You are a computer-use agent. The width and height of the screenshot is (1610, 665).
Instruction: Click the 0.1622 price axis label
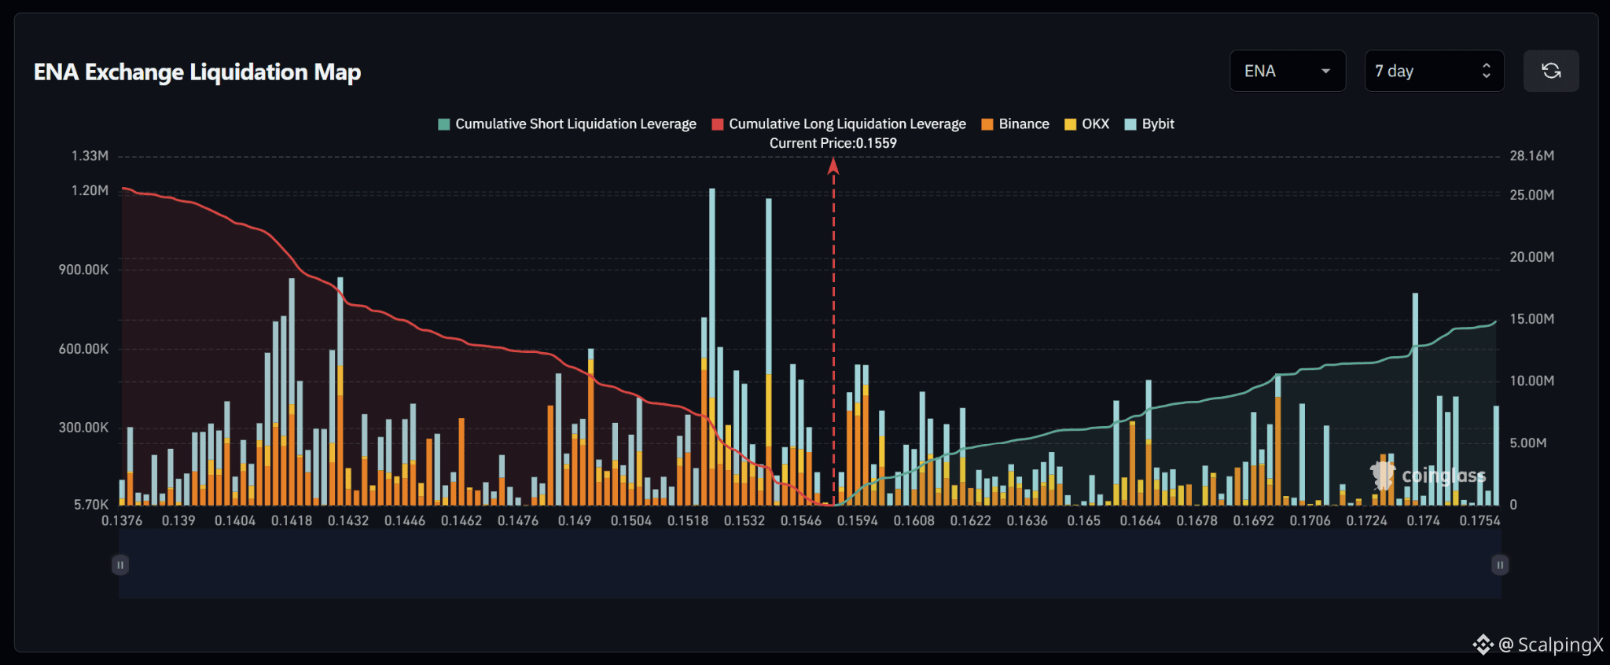pyautogui.click(x=971, y=520)
